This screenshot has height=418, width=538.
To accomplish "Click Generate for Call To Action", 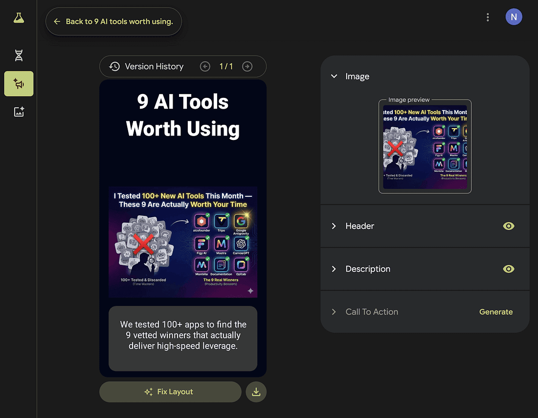I will (496, 312).
